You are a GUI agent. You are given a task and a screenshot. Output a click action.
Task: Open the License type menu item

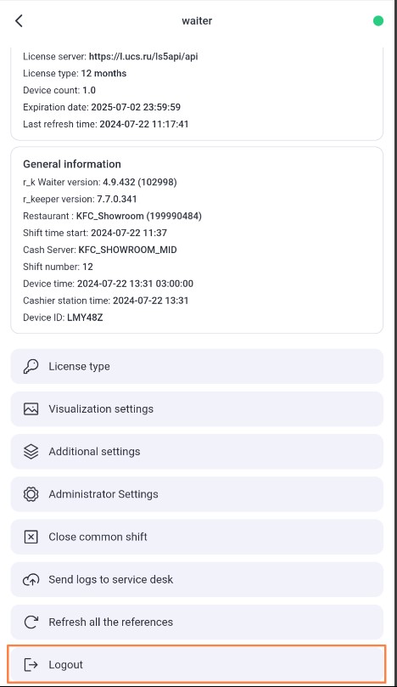pyautogui.click(x=197, y=366)
